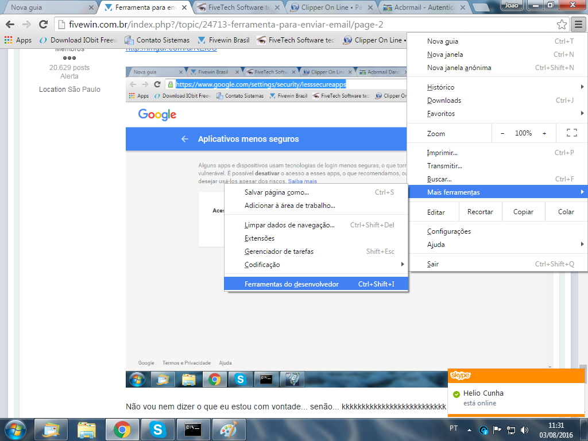This screenshot has height=441, width=588.
Task: Close the Clipper On Line tab
Action: [x=370, y=7]
